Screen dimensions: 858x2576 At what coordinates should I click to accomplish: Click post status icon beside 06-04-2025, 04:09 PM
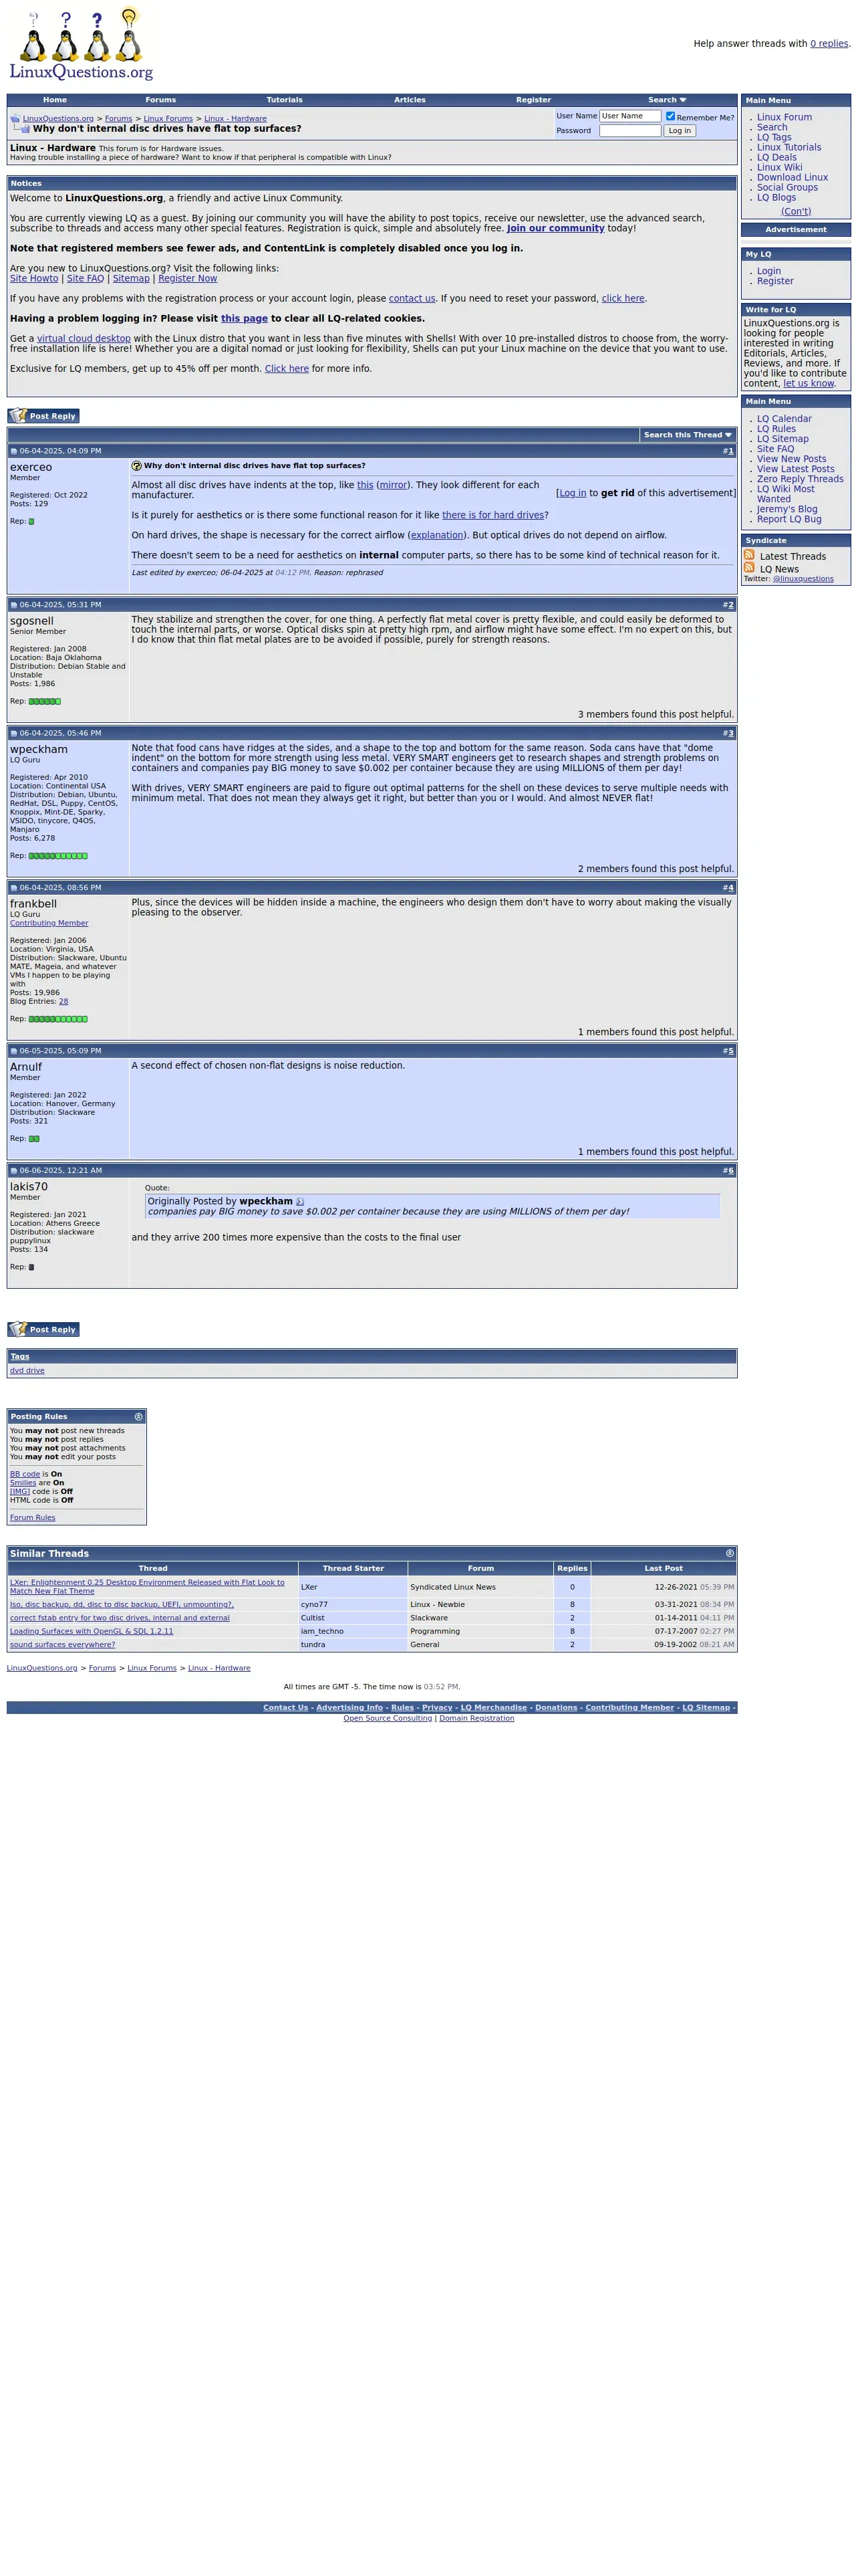point(14,452)
